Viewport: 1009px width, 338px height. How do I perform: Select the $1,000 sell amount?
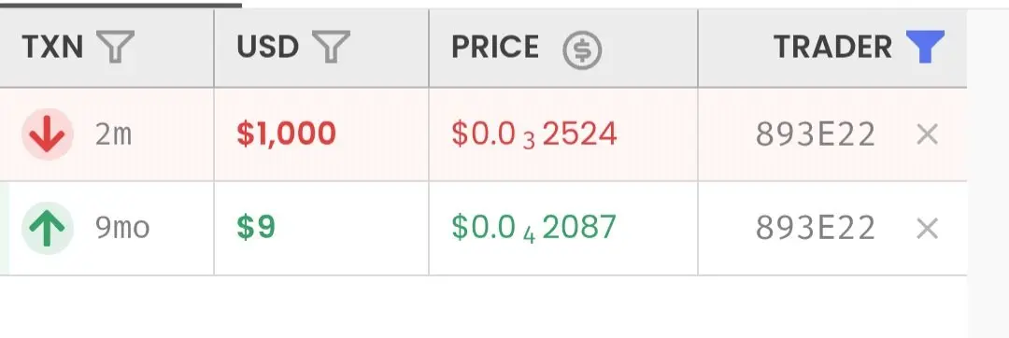(287, 134)
